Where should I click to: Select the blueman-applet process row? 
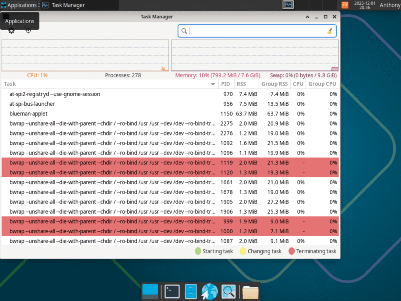110,114
